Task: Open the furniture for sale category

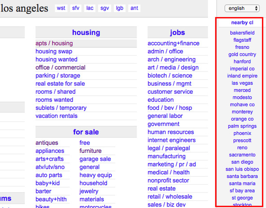Action: coord(90,151)
